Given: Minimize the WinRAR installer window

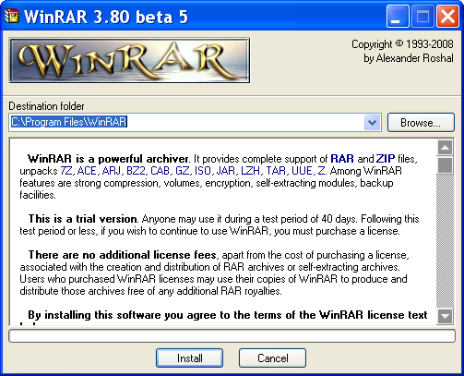Looking at the screenshot, I should 398,16.
